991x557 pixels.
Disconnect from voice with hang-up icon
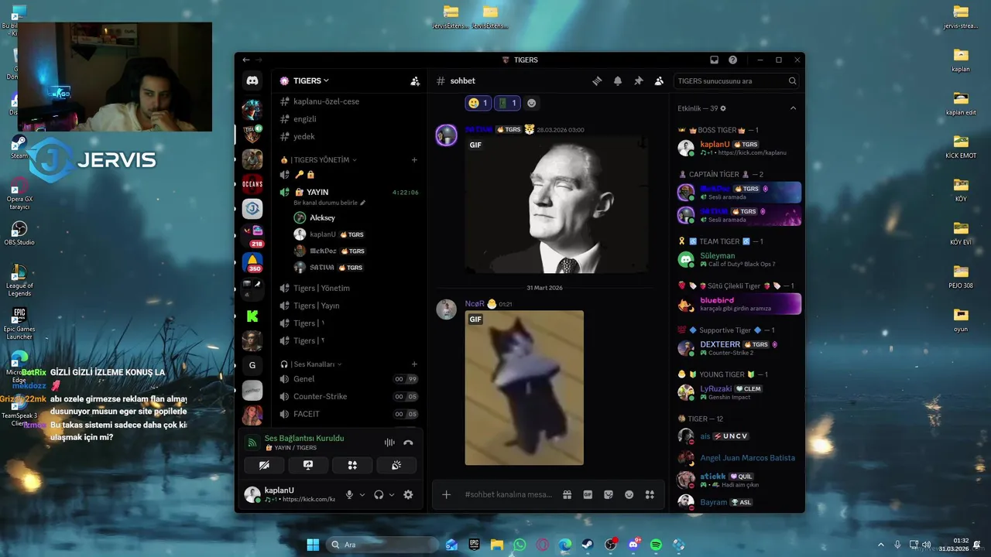click(408, 443)
